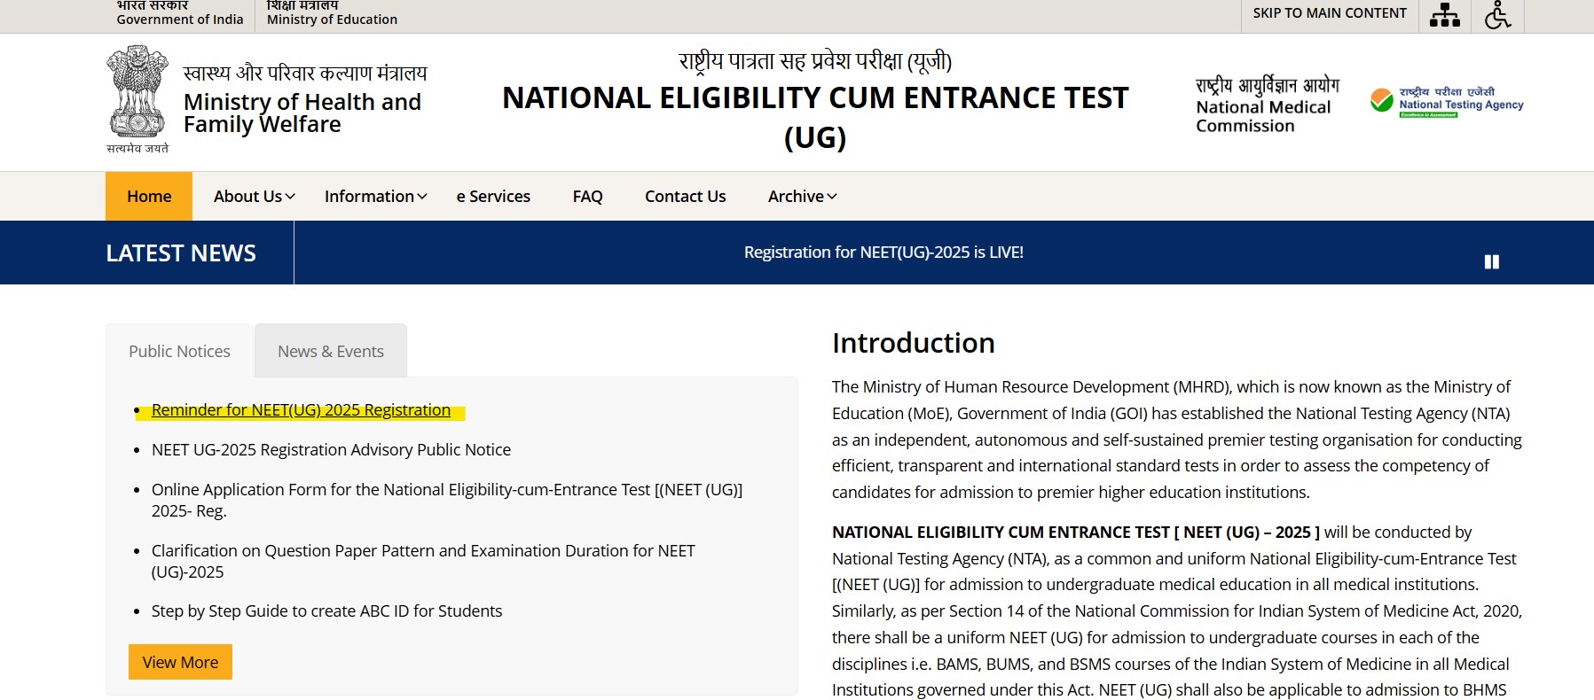The image size is (1594, 700).
Task: Expand the About Us dropdown menu
Action: tap(254, 197)
